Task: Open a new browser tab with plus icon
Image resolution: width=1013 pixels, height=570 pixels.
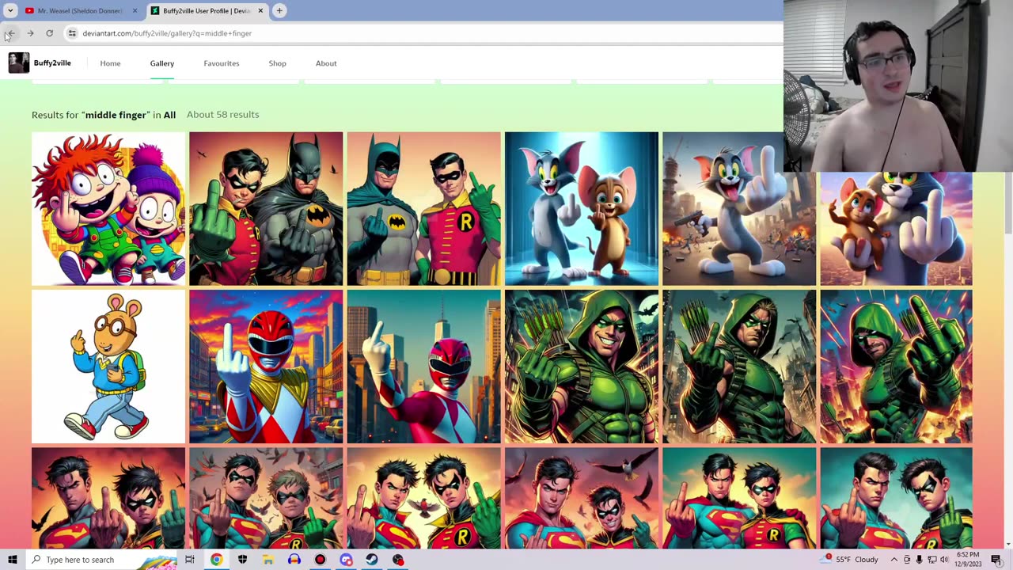Action: coord(279,10)
